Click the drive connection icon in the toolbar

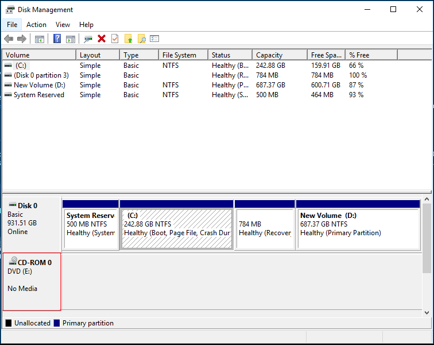point(88,39)
